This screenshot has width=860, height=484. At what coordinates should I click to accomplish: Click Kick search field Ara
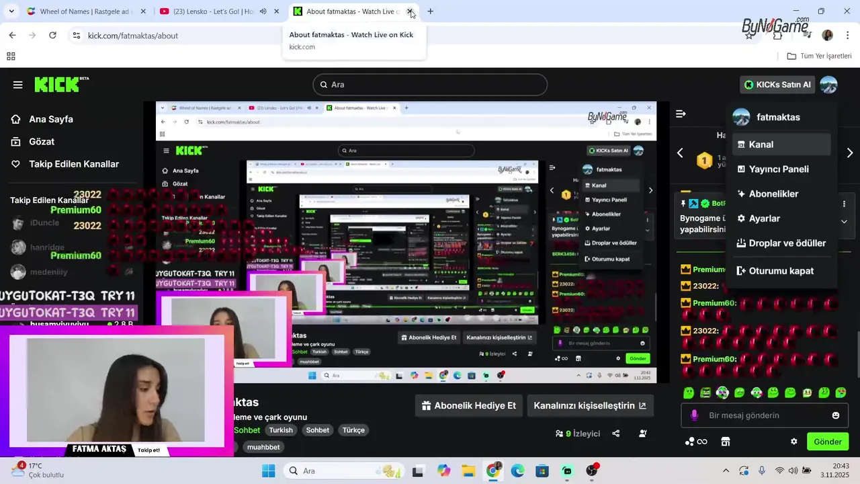[x=430, y=85]
